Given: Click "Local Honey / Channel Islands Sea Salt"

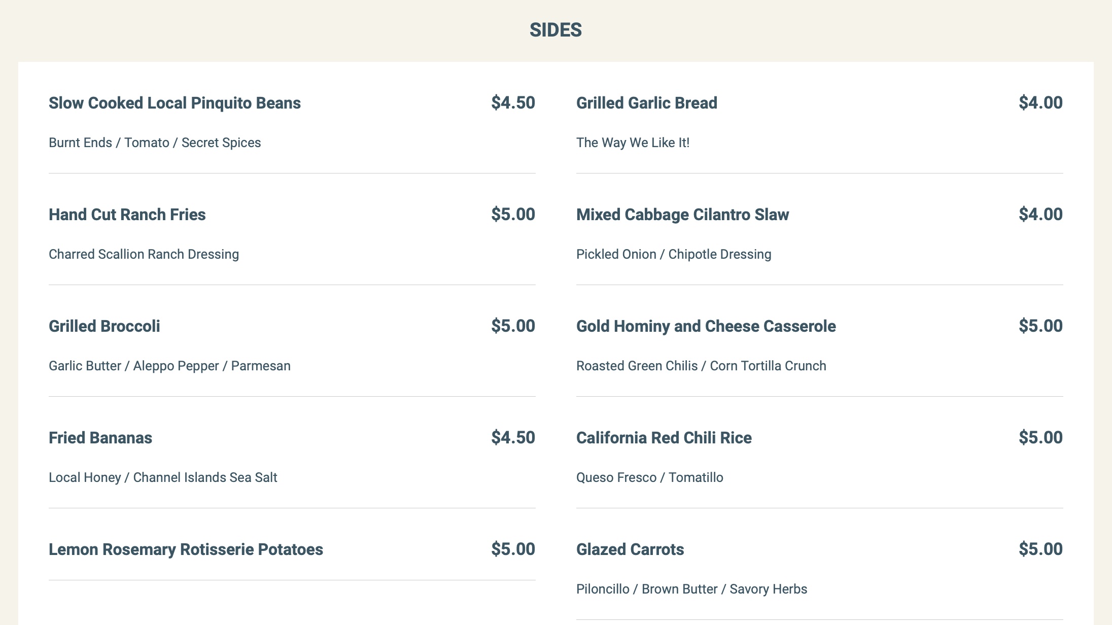Looking at the screenshot, I should (x=163, y=477).
